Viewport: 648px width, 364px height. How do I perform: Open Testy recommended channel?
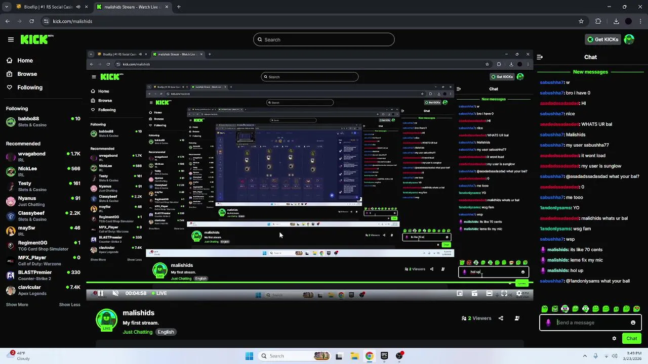(x=43, y=186)
